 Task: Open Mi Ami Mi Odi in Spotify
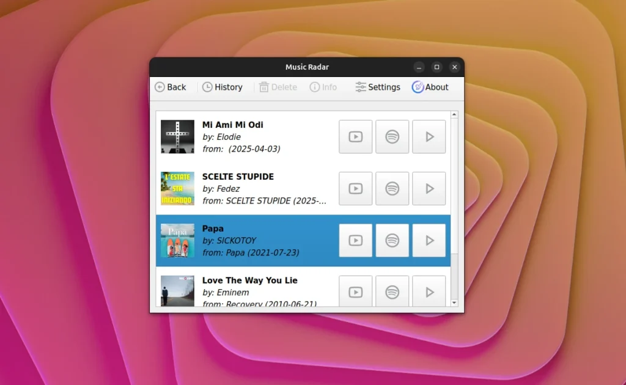coord(392,136)
